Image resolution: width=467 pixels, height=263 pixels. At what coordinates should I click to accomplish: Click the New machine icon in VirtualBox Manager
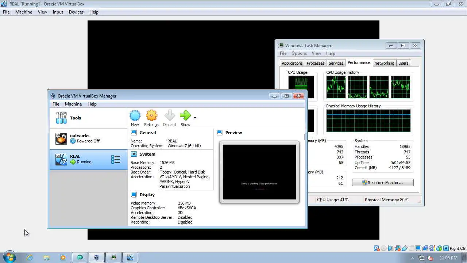click(135, 115)
